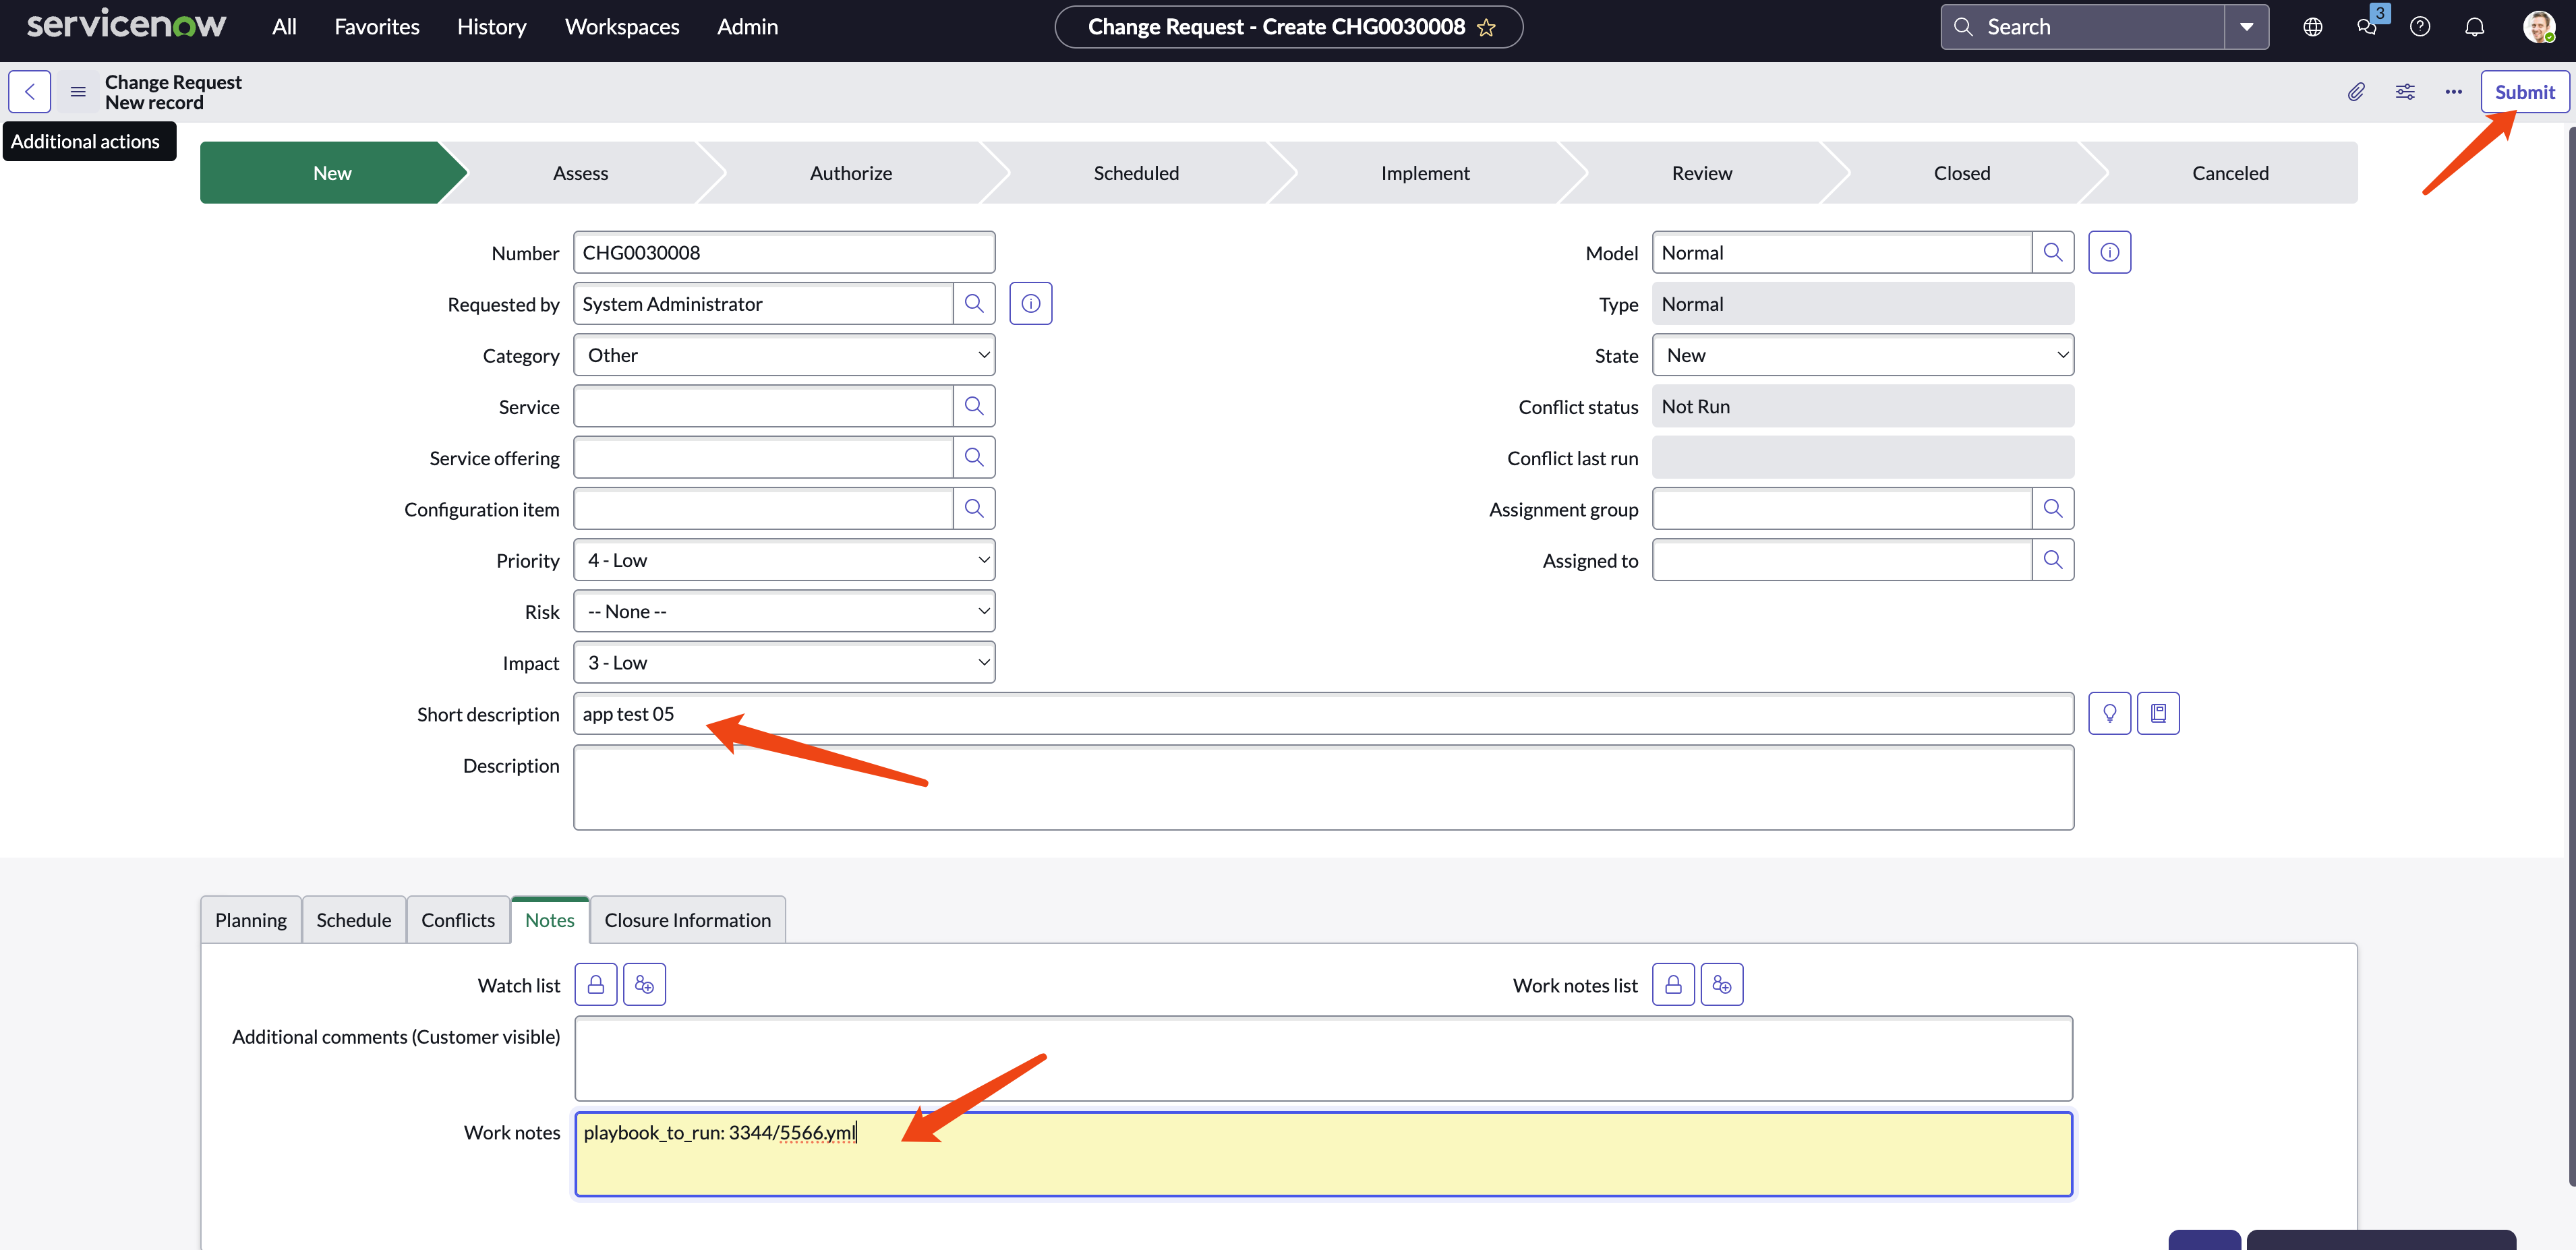Go back with the back arrow button
This screenshot has height=1250, width=2576.
click(x=30, y=92)
